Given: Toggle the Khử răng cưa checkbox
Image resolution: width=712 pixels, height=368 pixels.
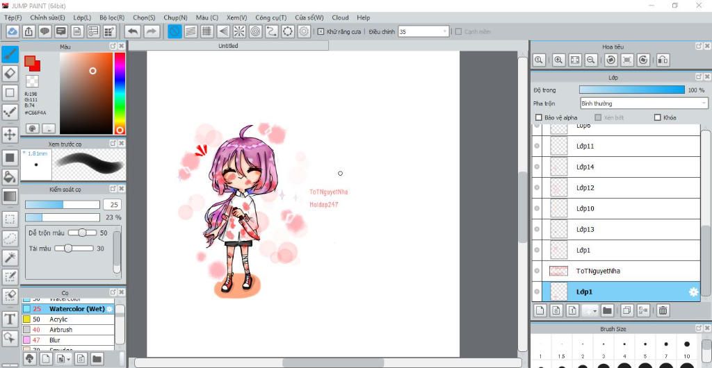Looking at the screenshot, I should tap(321, 32).
